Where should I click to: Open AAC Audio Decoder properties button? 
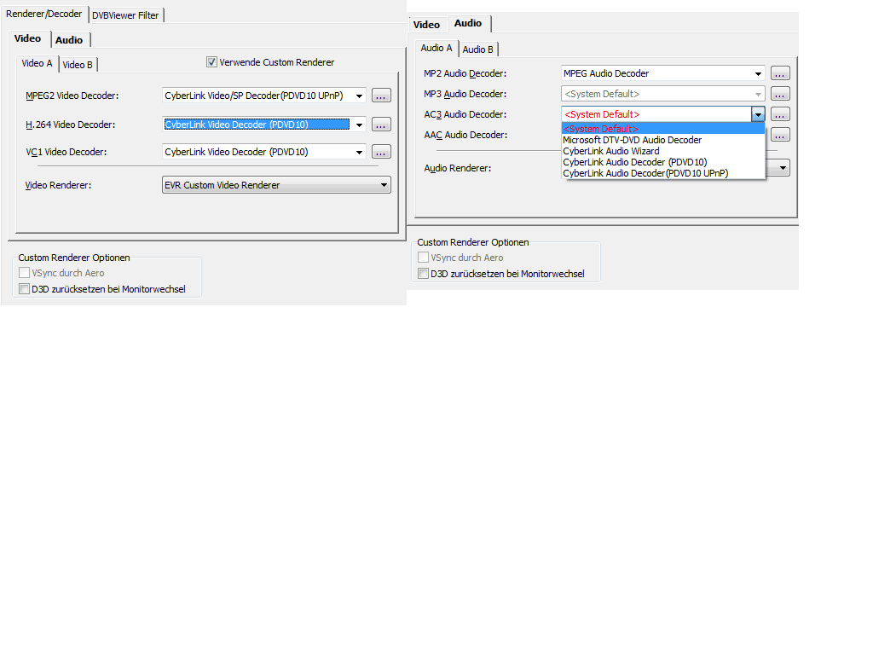pyautogui.click(x=780, y=135)
